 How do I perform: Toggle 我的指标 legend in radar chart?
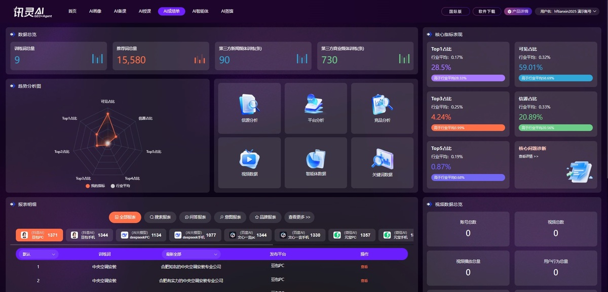[x=96, y=186]
